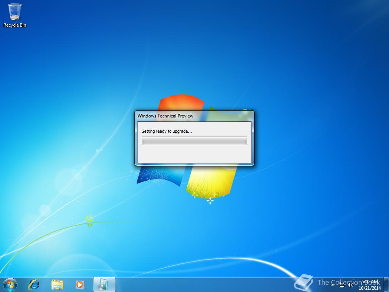Open Windows Media Player from the taskbar
This screenshot has height=292, width=389.
click(80, 284)
